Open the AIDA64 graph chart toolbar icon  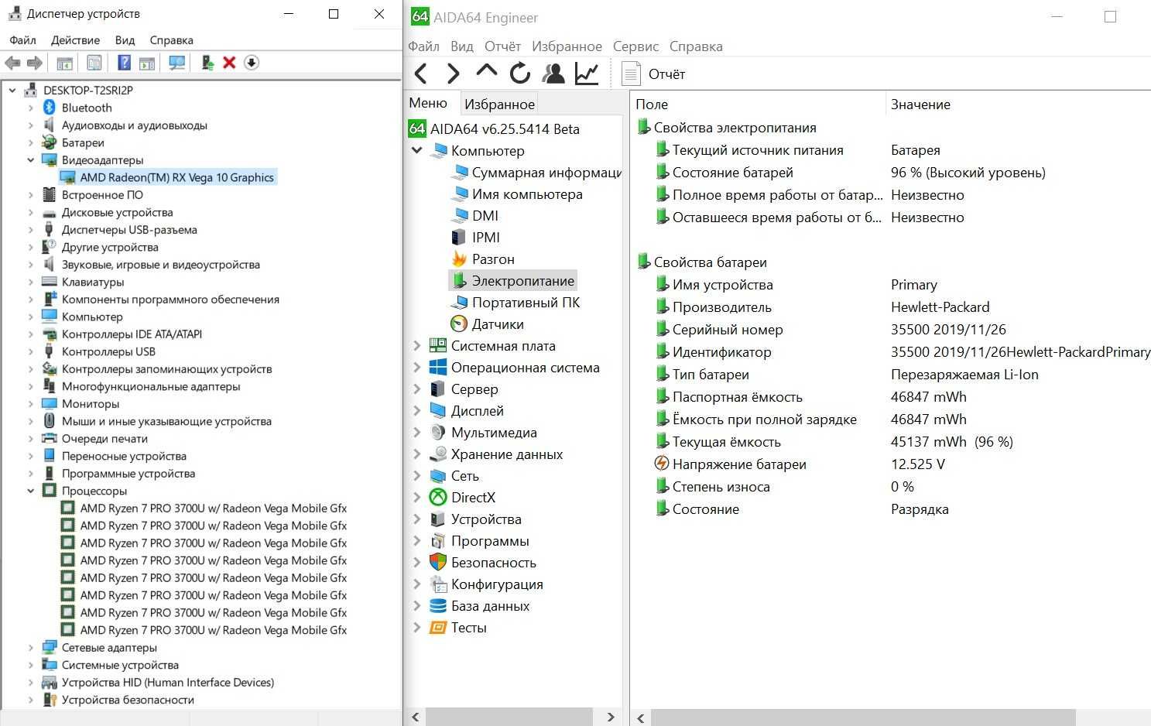[587, 74]
